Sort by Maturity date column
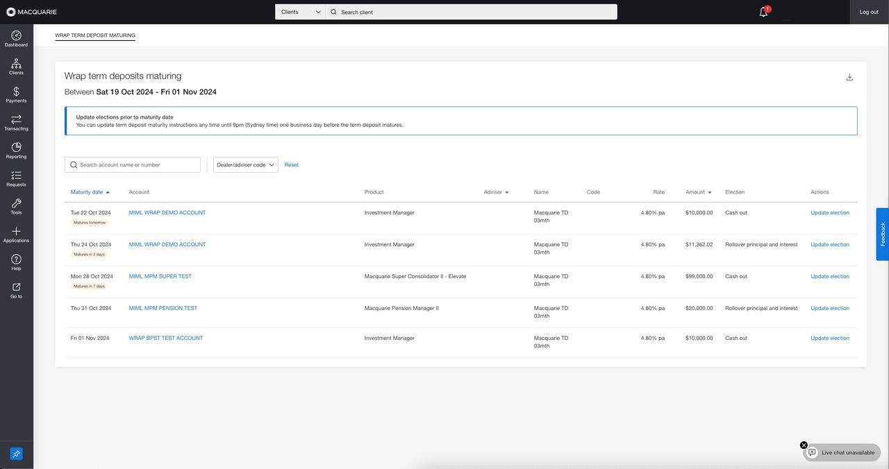The image size is (889, 469). coord(90,192)
